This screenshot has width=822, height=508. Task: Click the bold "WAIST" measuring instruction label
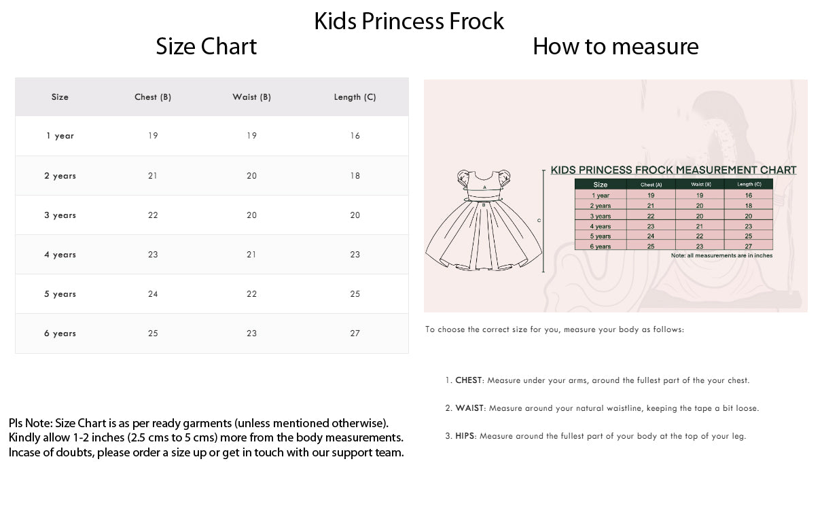click(x=469, y=408)
